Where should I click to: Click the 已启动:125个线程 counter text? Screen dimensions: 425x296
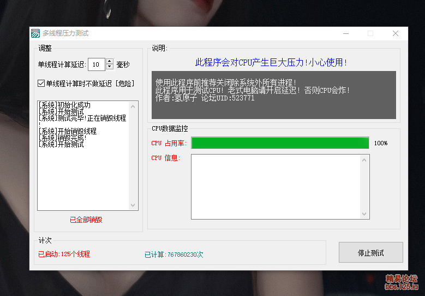[64, 254]
